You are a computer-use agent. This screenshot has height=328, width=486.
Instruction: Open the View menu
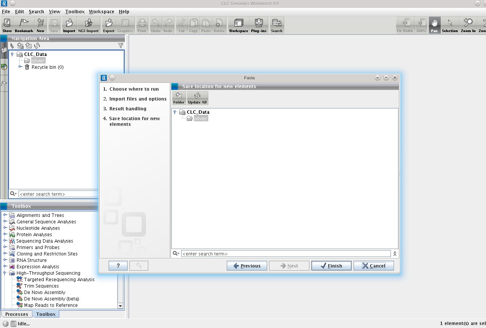55,12
